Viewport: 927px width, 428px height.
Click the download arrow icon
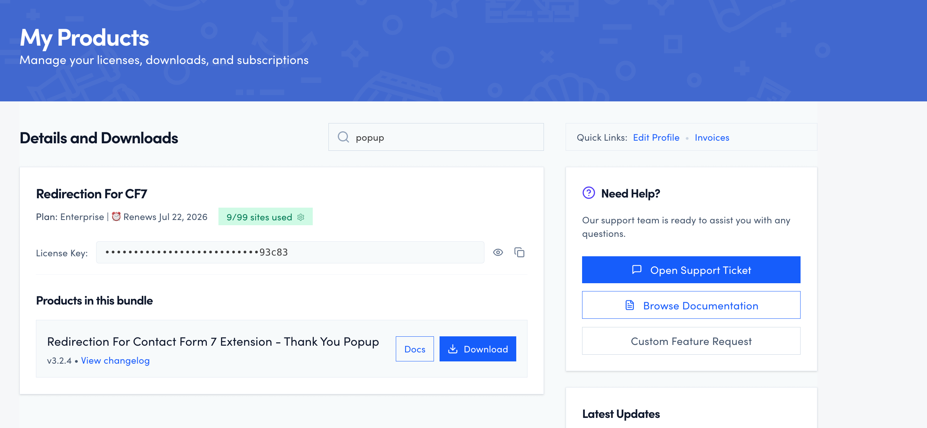[453, 349]
